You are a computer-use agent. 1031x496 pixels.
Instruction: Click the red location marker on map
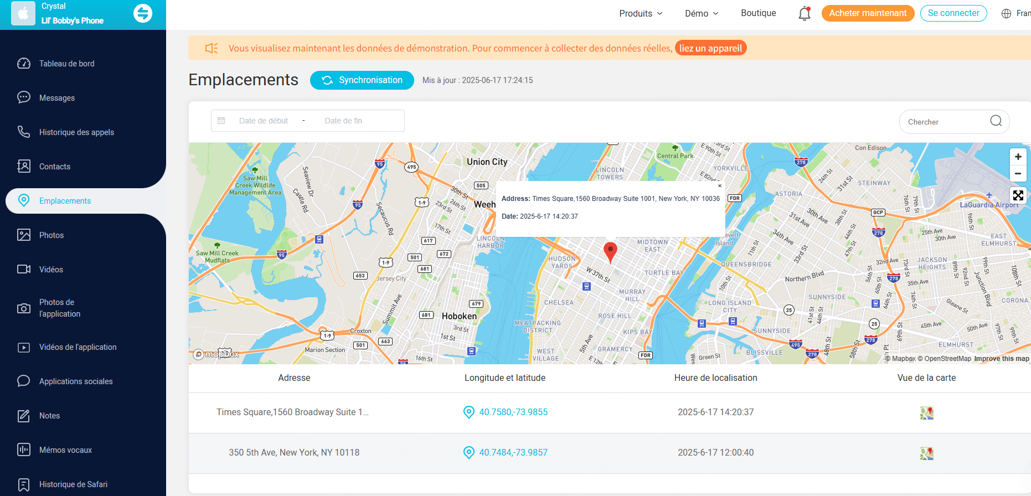pyautogui.click(x=610, y=252)
